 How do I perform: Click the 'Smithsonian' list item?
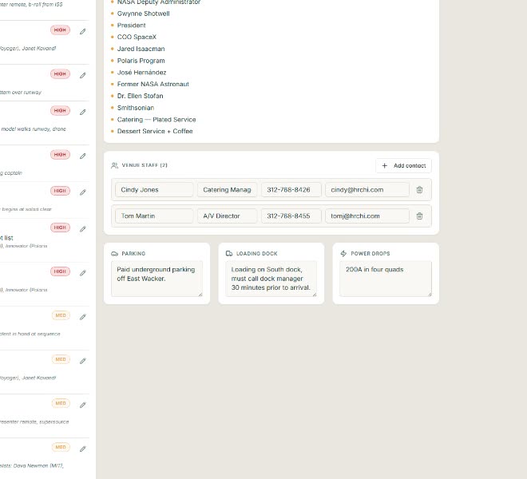[x=136, y=108]
